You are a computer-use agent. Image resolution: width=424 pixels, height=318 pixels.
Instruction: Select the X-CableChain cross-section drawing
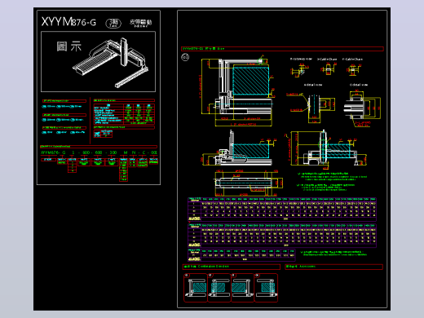click(x=329, y=69)
